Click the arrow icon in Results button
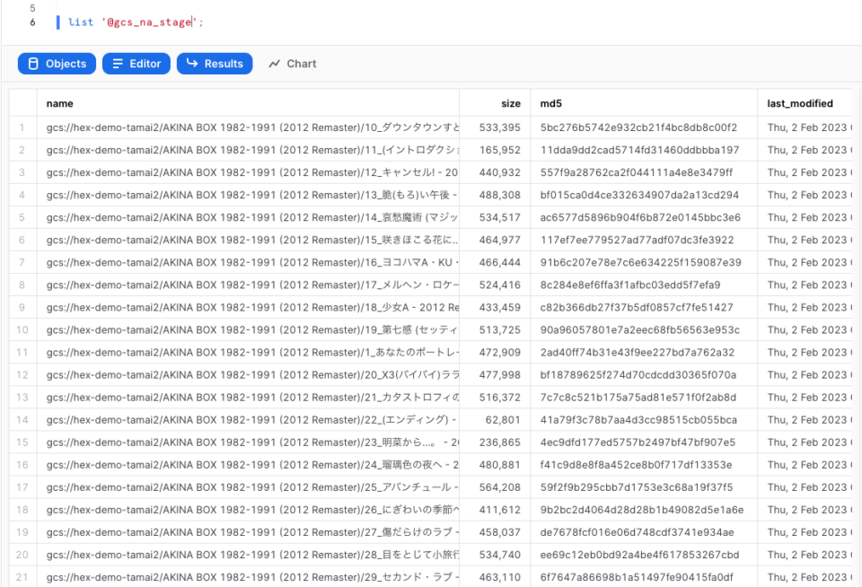The image size is (862, 587). point(192,63)
